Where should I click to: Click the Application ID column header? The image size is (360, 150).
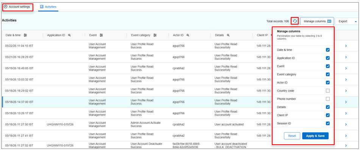(56, 35)
